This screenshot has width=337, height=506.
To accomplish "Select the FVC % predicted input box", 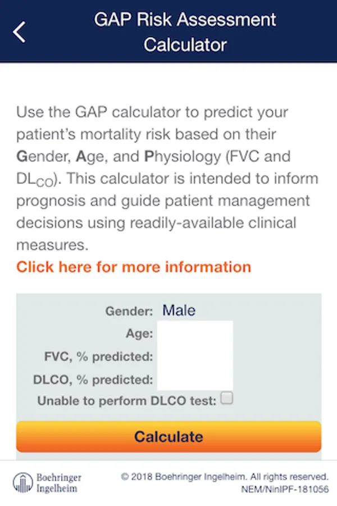I will click(x=195, y=356).
